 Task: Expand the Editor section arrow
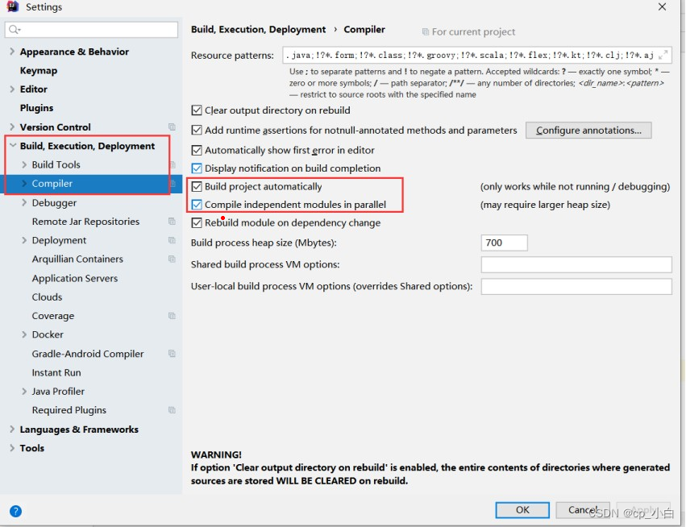click(12, 89)
